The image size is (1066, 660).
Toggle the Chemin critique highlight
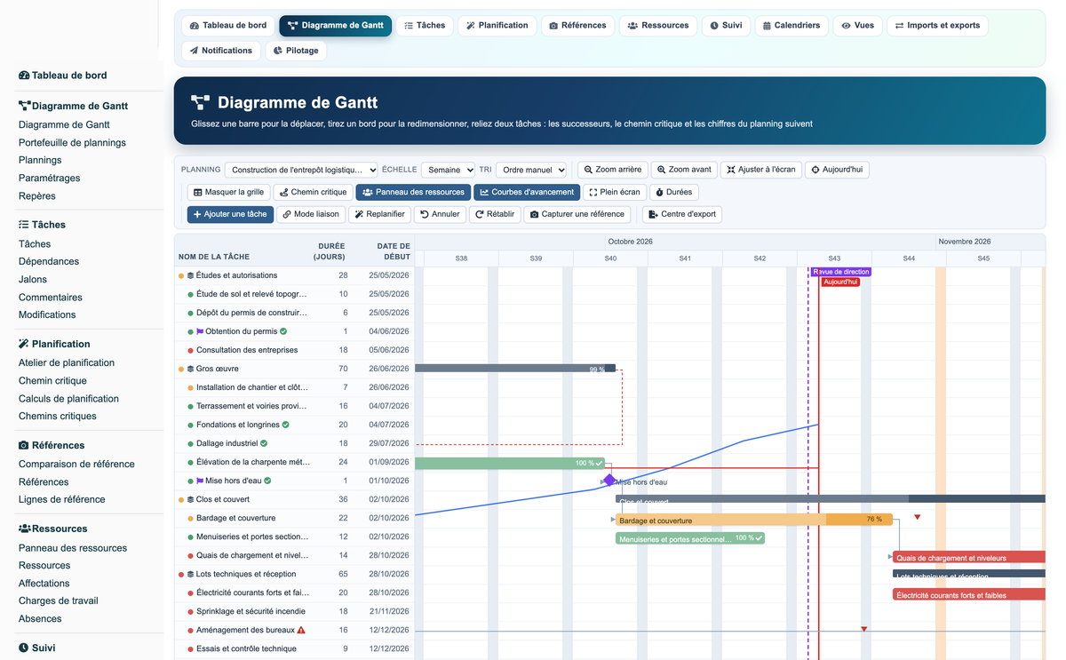coord(313,192)
